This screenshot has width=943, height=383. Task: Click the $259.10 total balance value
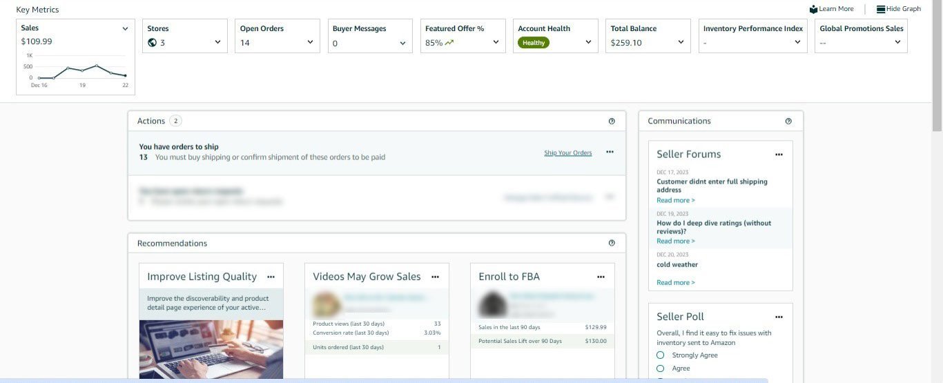click(x=626, y=43)
